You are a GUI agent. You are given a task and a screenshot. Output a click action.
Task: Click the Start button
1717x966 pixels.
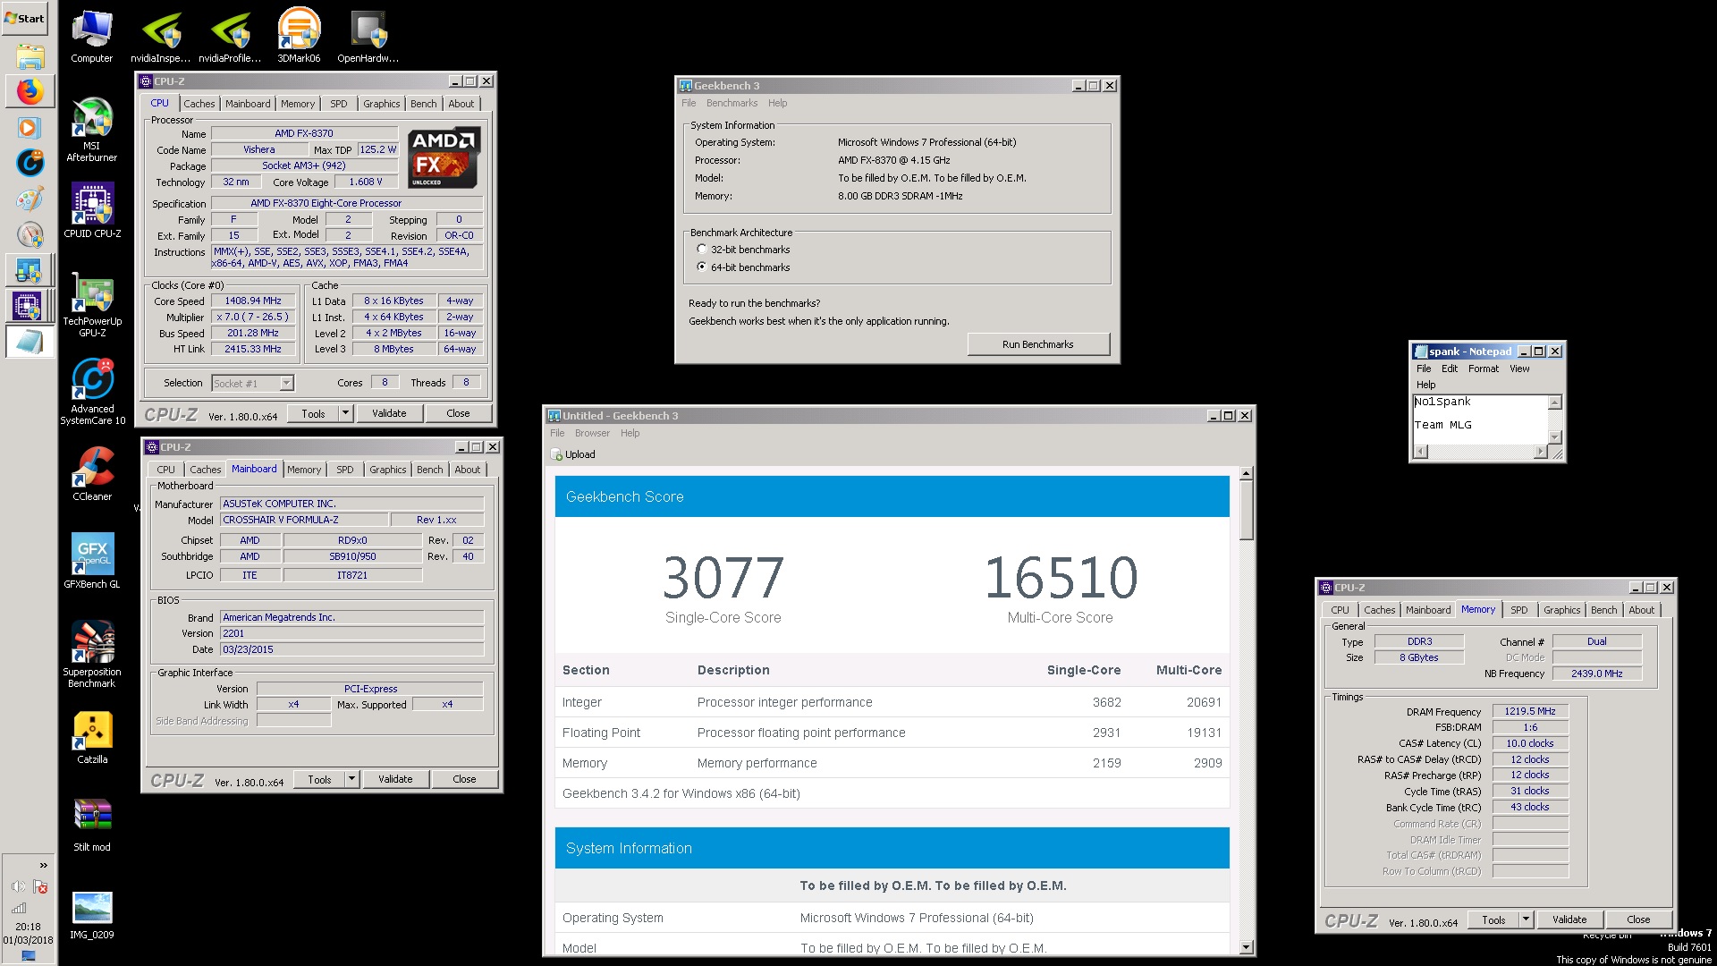pos(24,18)
